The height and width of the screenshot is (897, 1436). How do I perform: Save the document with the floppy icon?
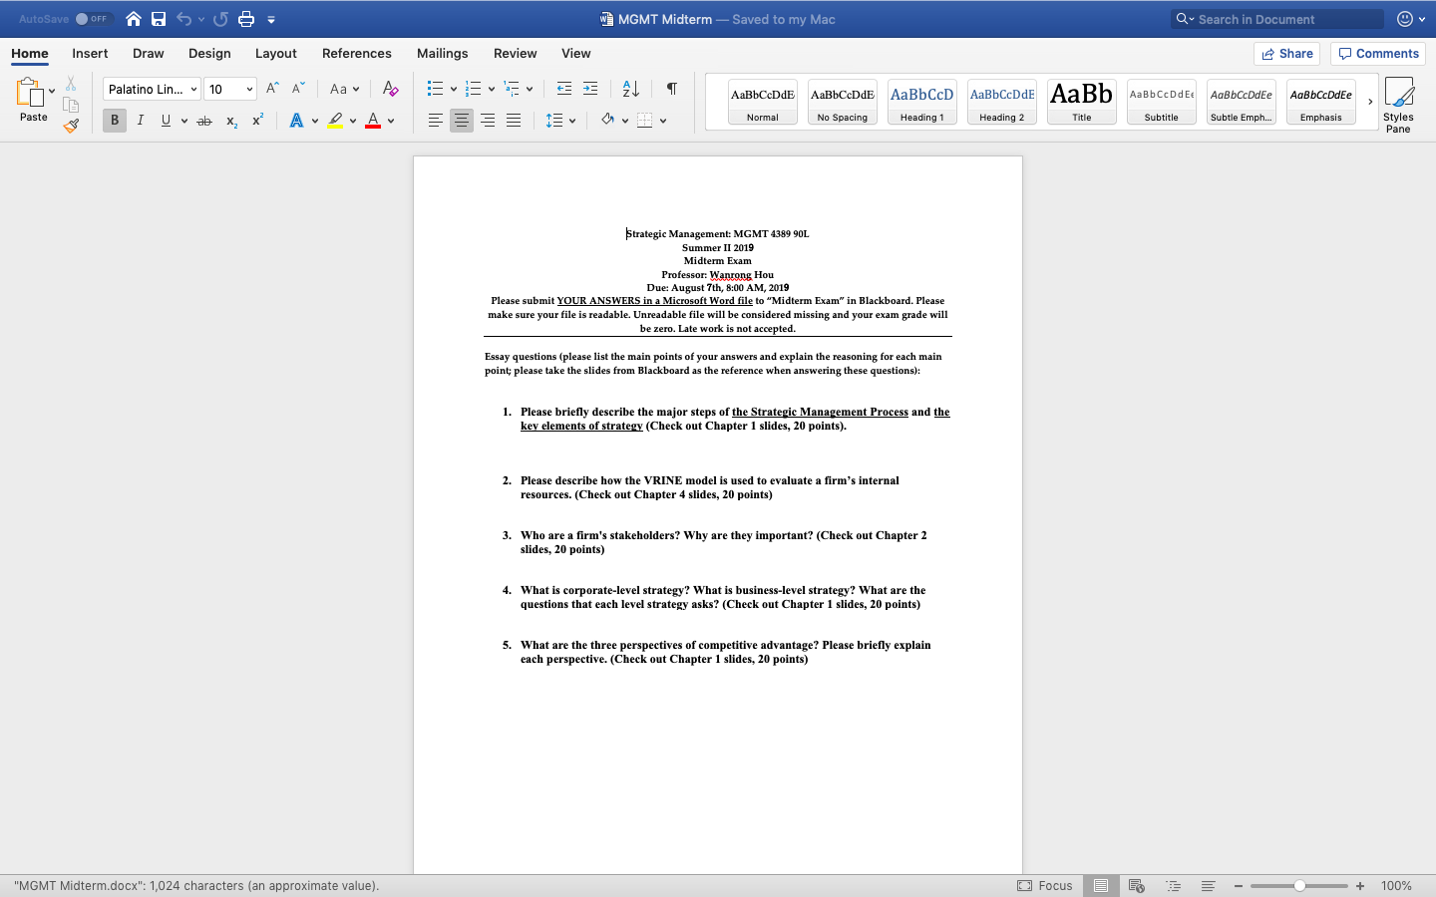pos(159,19)
